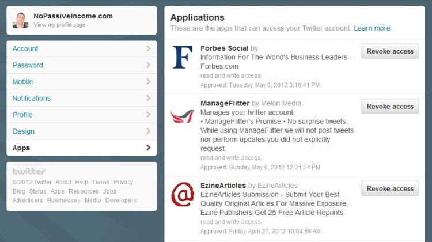
Task: Open the Notifications settings section
Action: [x=82, y=98]
